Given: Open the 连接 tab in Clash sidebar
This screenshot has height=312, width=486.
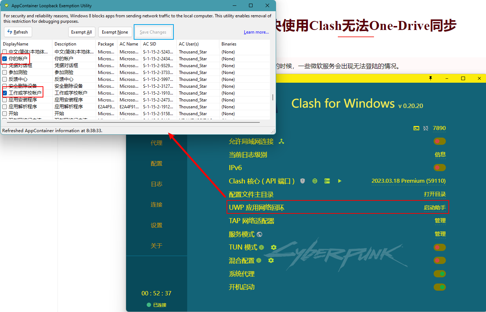Looking at the screenshot, I should 156,205.
